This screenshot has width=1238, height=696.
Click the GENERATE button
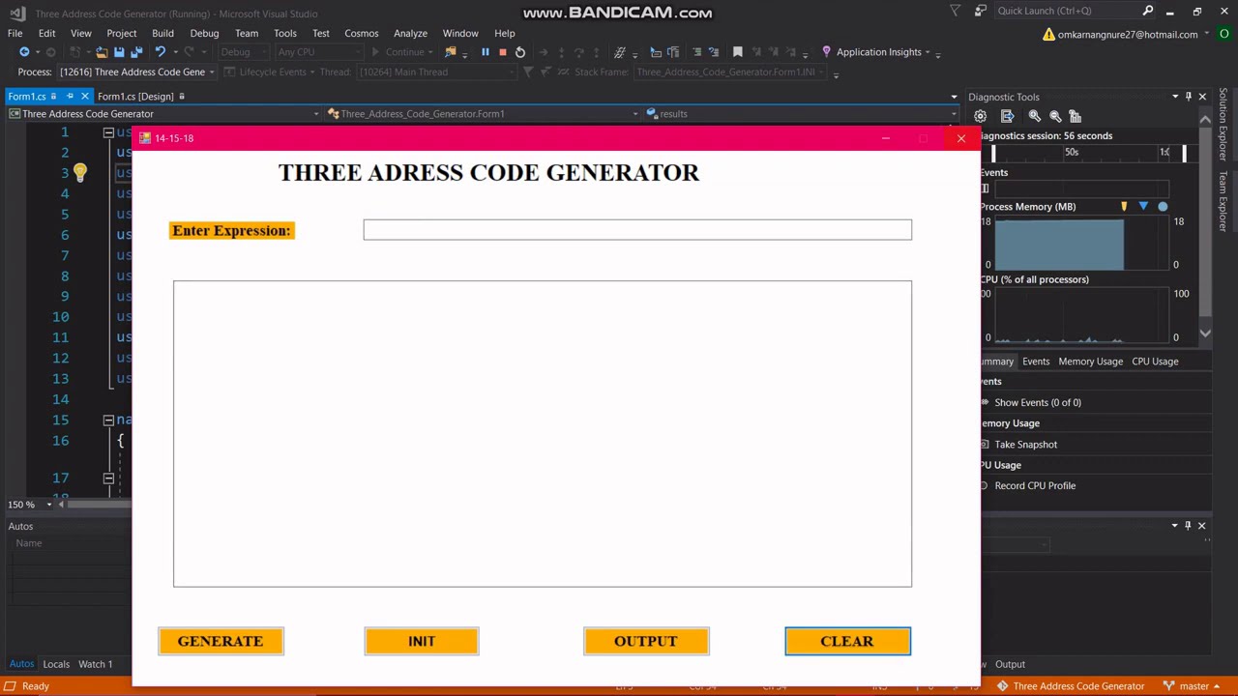pos(221,641)
